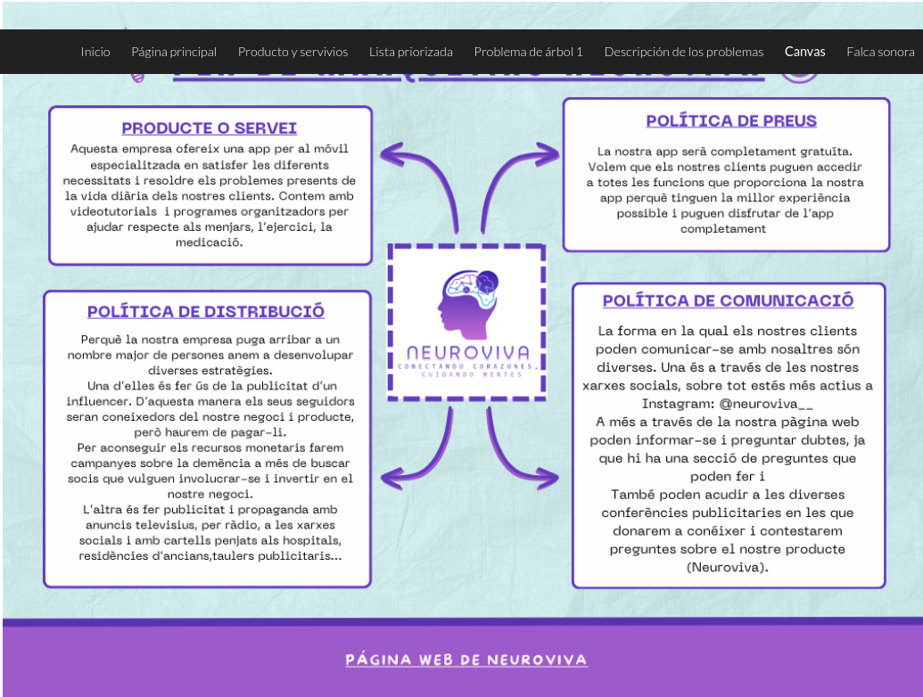The image size is (923, 697).
Task: Click the text 'residències d'ancians,taulers publicitaris...'
Action: point(210,556)
